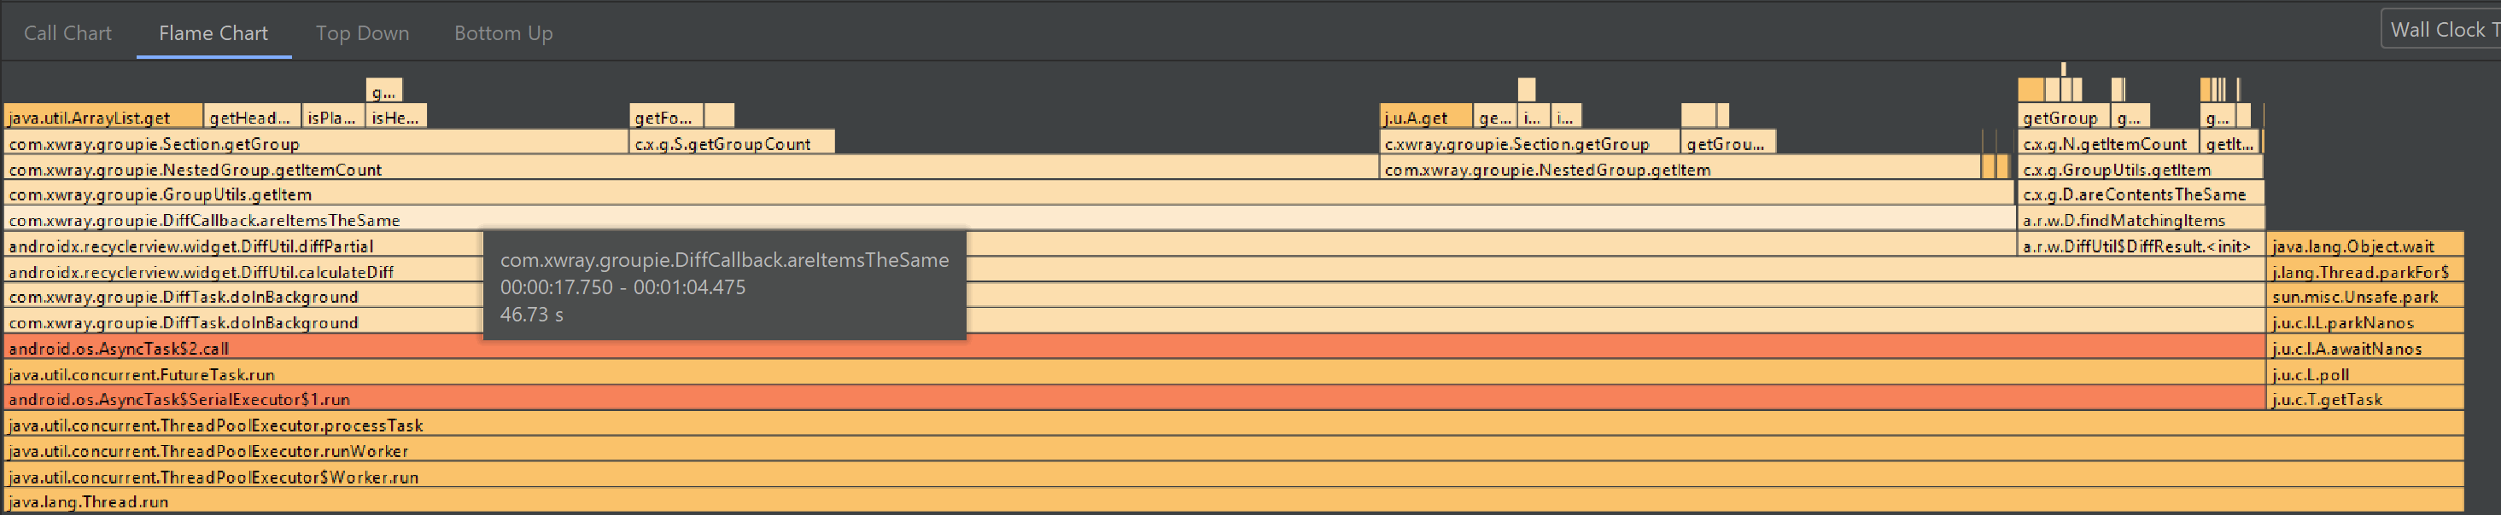Select the sun.misc.Unsafe.park bar
Screen dimensions: 2501x515
pyautogui.click(x=2366, y=297)
